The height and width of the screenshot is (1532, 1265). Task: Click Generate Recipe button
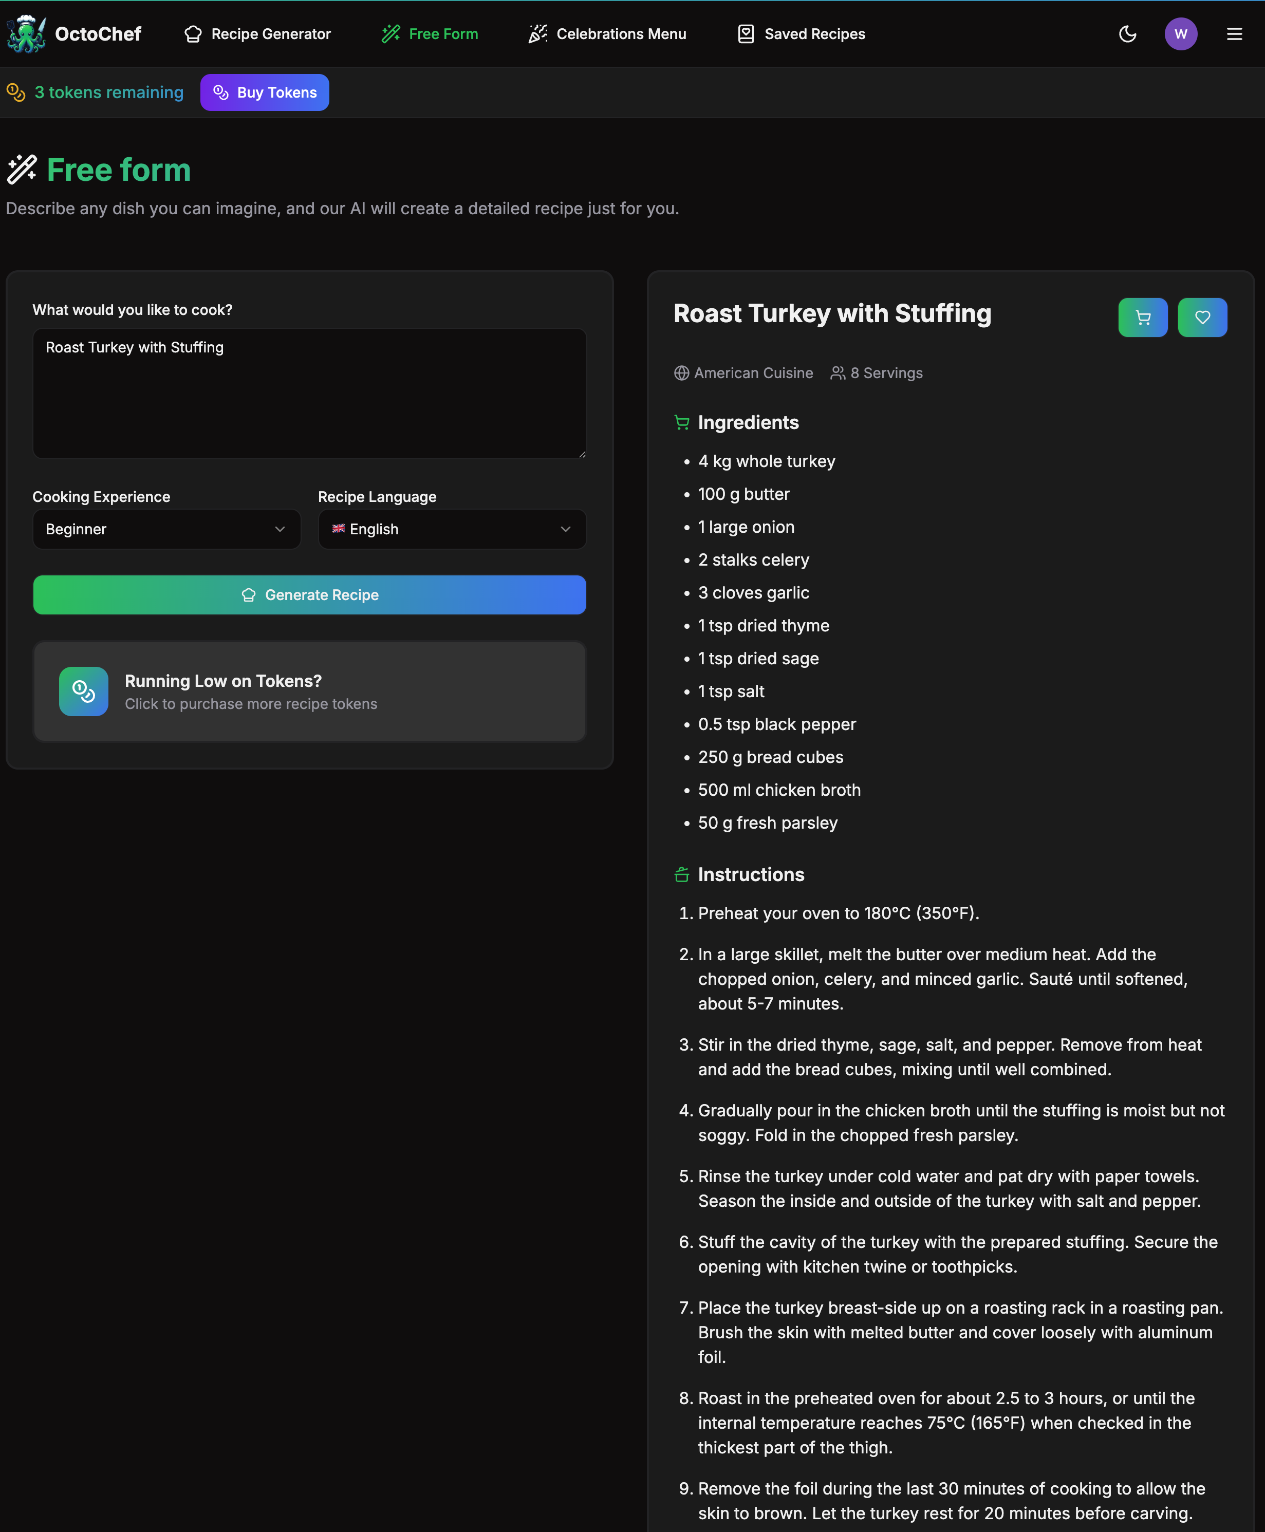310,595
